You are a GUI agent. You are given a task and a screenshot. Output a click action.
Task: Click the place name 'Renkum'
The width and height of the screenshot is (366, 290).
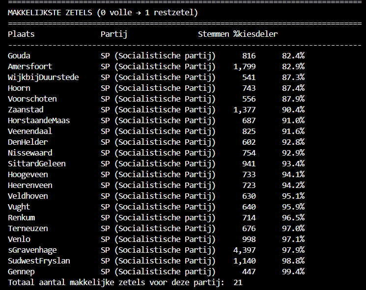tap(21, 218)
